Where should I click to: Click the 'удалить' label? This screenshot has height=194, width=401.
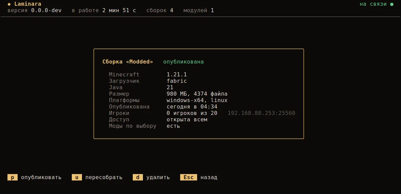tap(158, 177)
